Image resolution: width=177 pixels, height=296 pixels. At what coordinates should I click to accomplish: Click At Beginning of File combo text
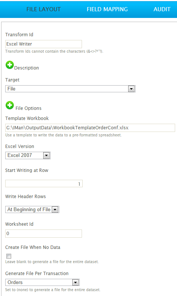(29, 210)
